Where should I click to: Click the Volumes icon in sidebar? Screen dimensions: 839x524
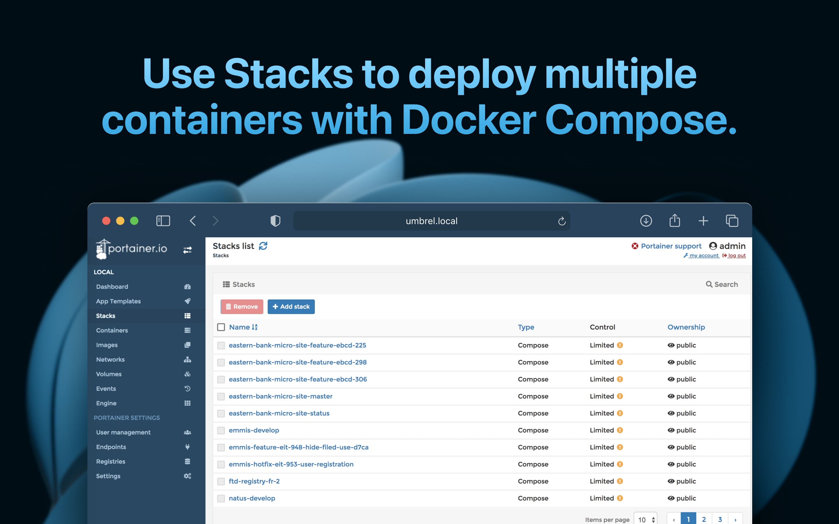pos(187,374)
